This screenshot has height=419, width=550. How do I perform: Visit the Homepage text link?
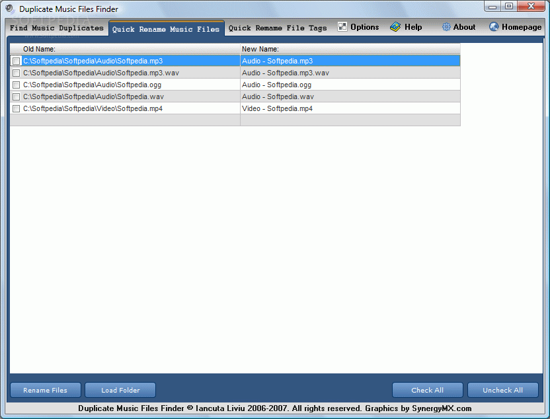pyautogui.click(x=522, y=27)
